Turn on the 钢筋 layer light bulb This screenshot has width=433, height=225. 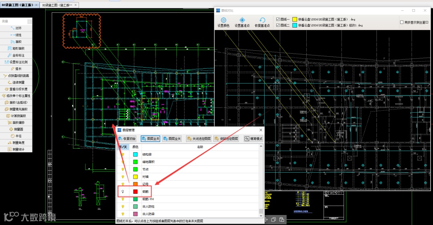[123, 192]
